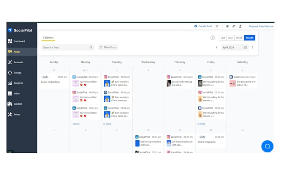The image size is (281, 175).
Task: Click the Create Post button
Action: coord(203,26)
